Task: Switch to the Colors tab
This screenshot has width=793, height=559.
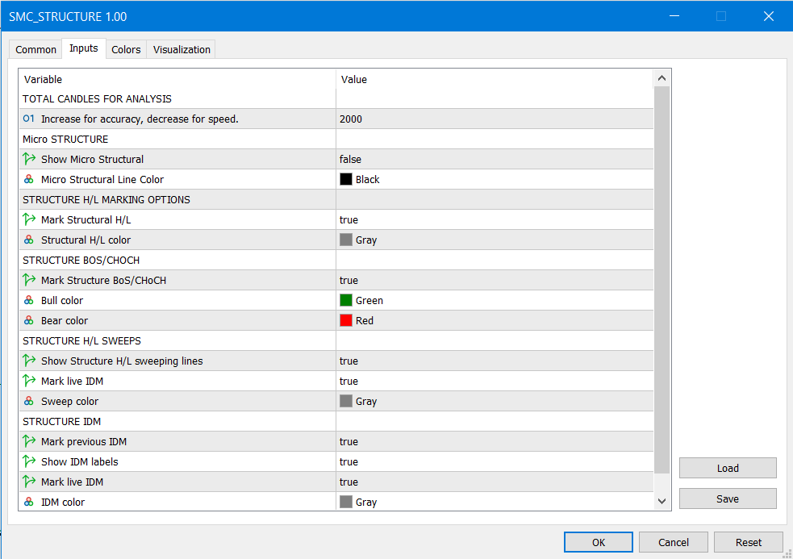Action: 126,49
